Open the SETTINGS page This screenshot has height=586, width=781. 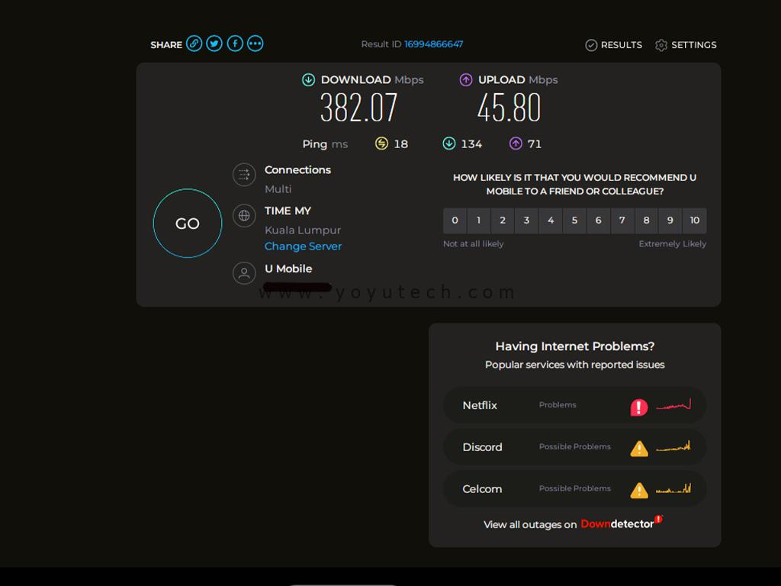point(694,45)
